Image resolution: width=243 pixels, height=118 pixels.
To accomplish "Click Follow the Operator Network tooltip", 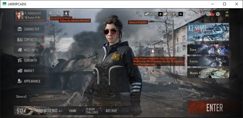I will pos(75,20).
